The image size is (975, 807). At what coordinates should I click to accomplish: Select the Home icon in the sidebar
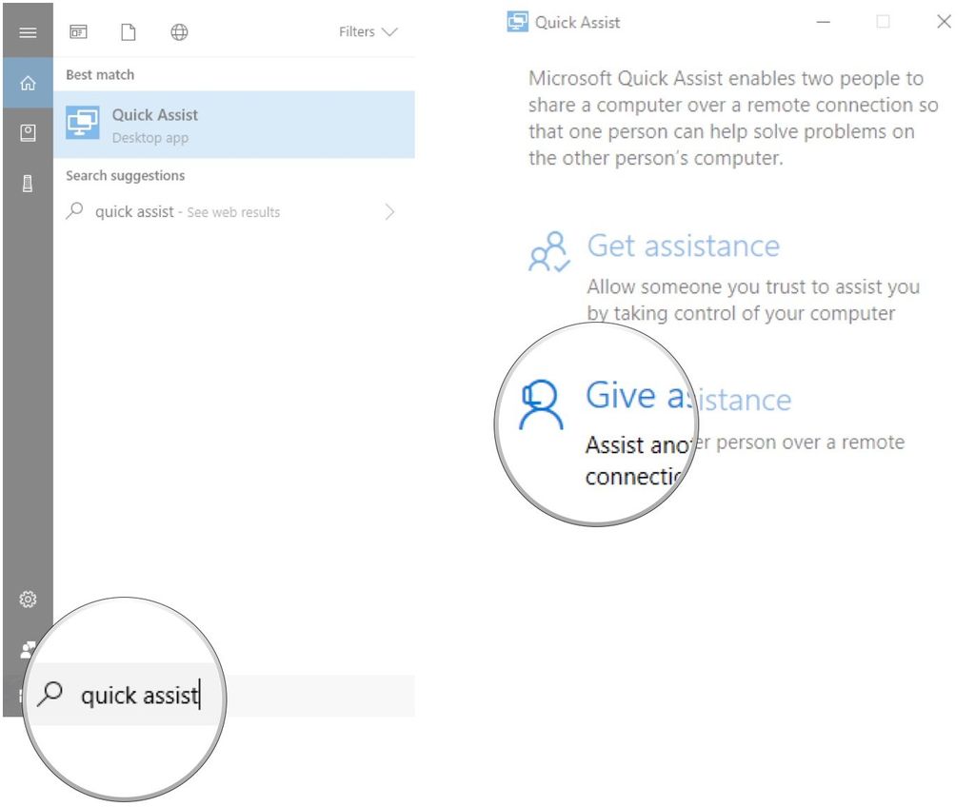[x=28, y=83]
